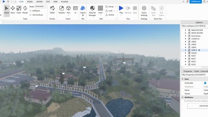Open the Part type dropdown arrow

click(x=69, y=15)
